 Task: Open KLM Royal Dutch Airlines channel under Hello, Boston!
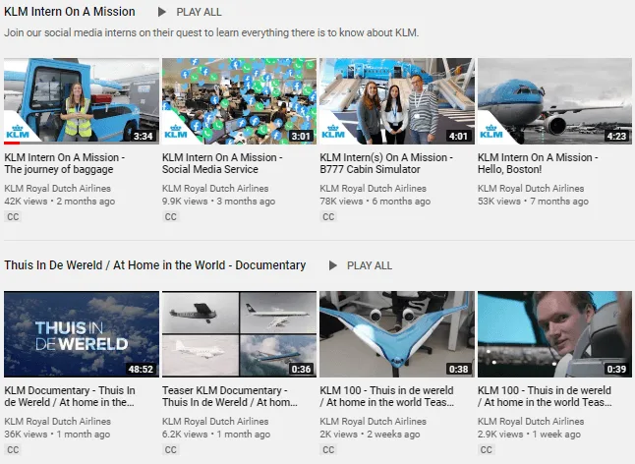531,189
